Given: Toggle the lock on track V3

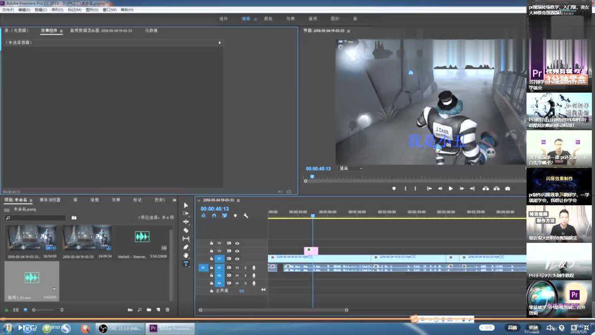Looking at the screenshot, I should (x=212, y=243).
